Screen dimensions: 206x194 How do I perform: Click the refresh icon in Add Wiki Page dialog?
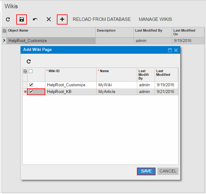[x=29, y=61]
